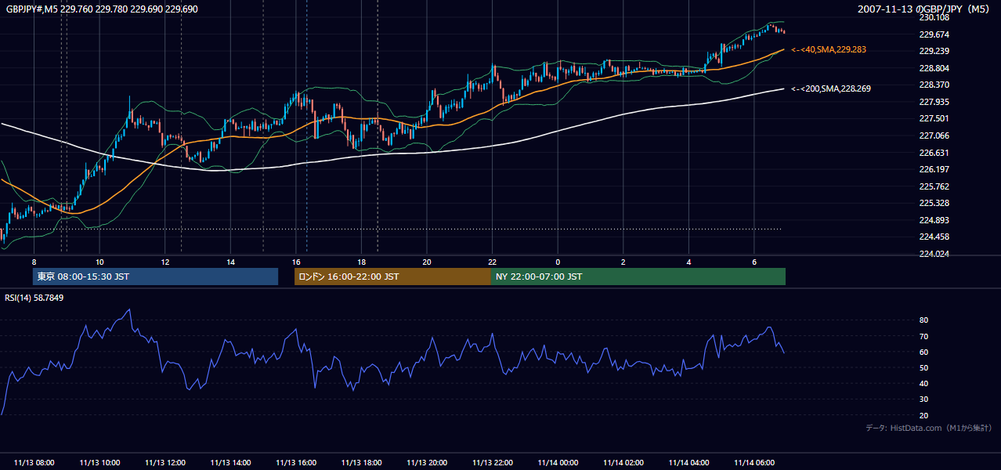Click hour tick 22 under the price chart

coord(492,262)
